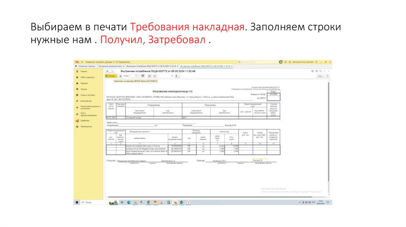
Task: Show hidden tray icons chevron
Action: tap(300, 202)
